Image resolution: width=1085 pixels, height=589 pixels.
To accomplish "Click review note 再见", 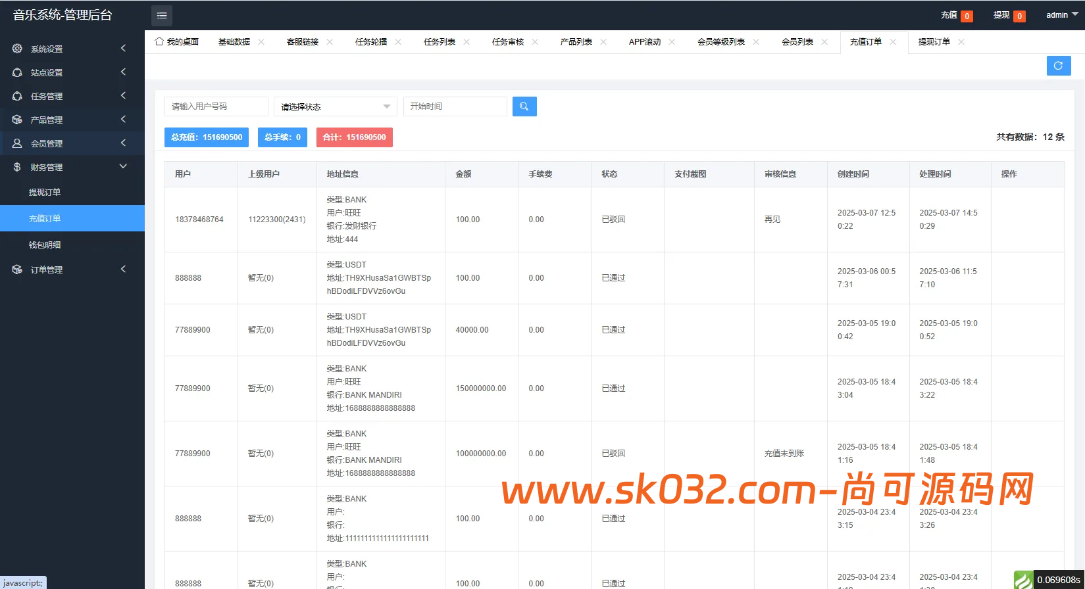I will tap(772, 220).
